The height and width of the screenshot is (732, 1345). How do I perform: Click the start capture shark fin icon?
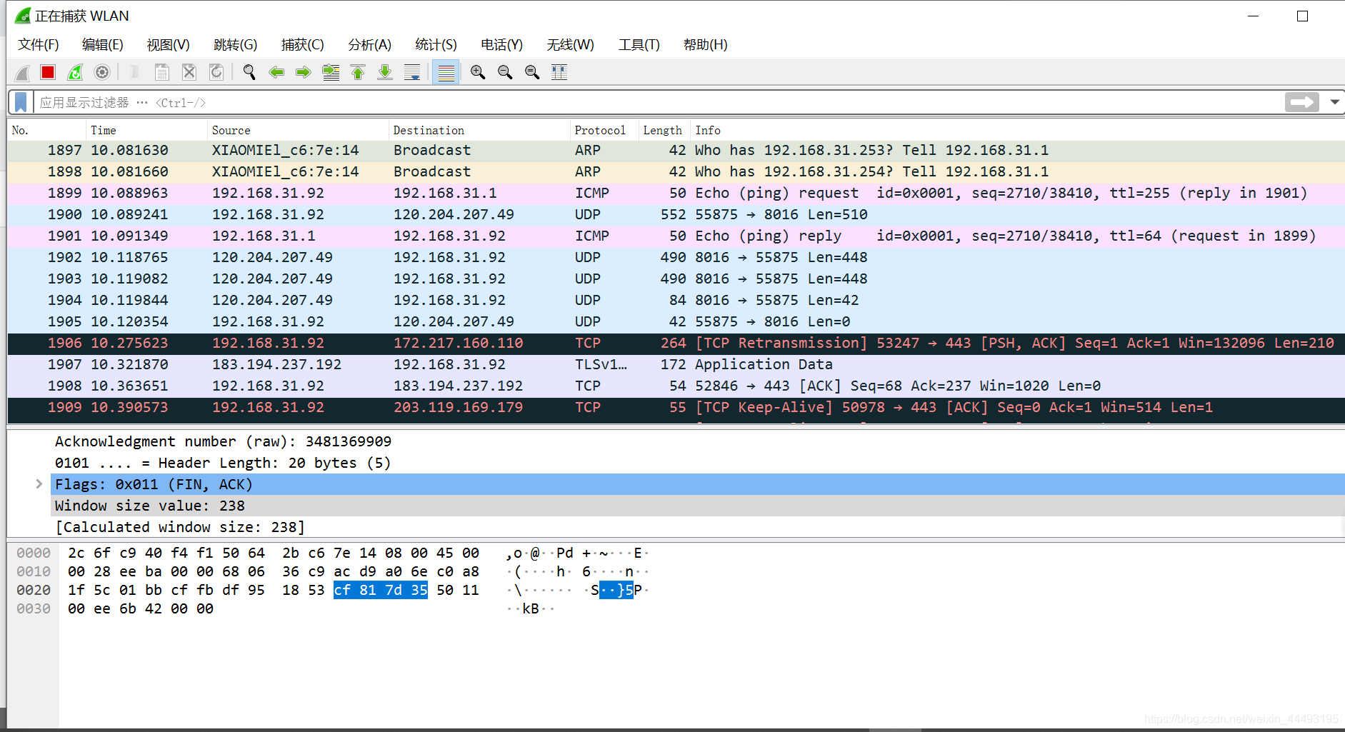click(x=22, y=72)
